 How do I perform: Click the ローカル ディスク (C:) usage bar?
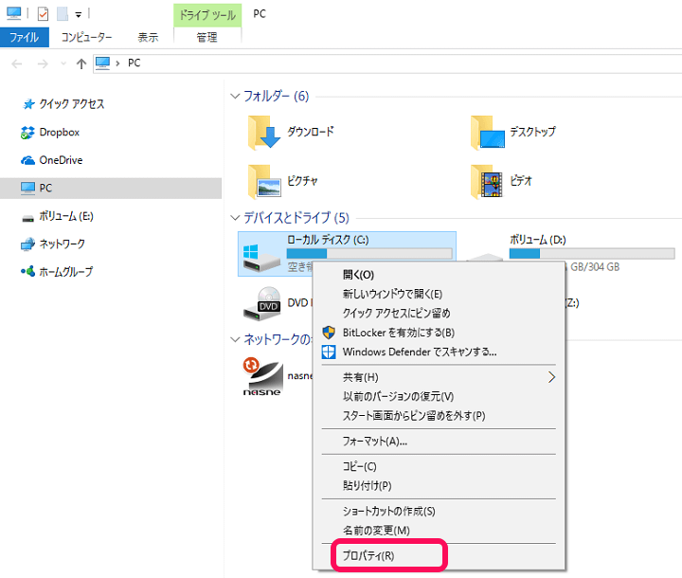click(x=369, y=254)
